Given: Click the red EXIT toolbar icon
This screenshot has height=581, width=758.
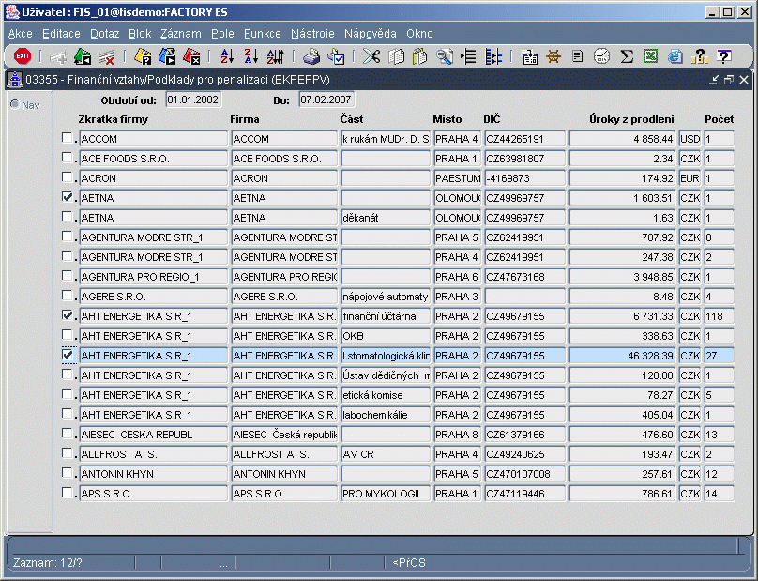Looking at the screenshot, I should 23,56.
